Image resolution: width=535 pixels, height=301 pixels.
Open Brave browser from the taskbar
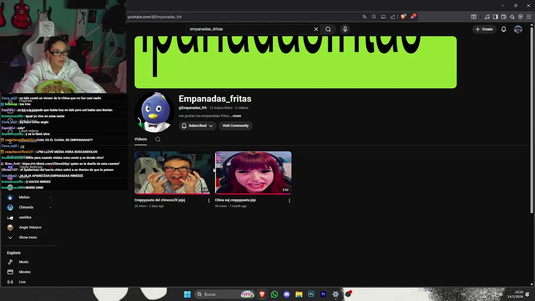[262, 294]
